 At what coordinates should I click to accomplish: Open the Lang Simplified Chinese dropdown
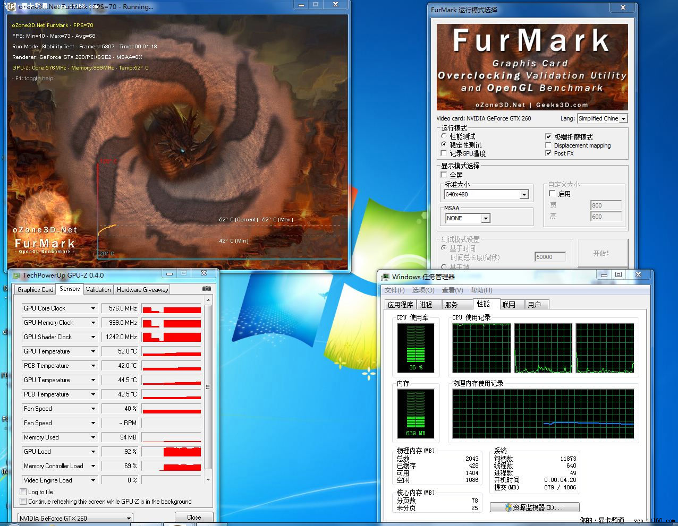tap(603, 118)
